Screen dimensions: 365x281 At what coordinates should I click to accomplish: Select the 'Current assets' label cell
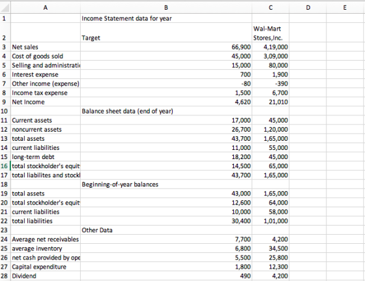pyautogui.click(x=46, y=121)
